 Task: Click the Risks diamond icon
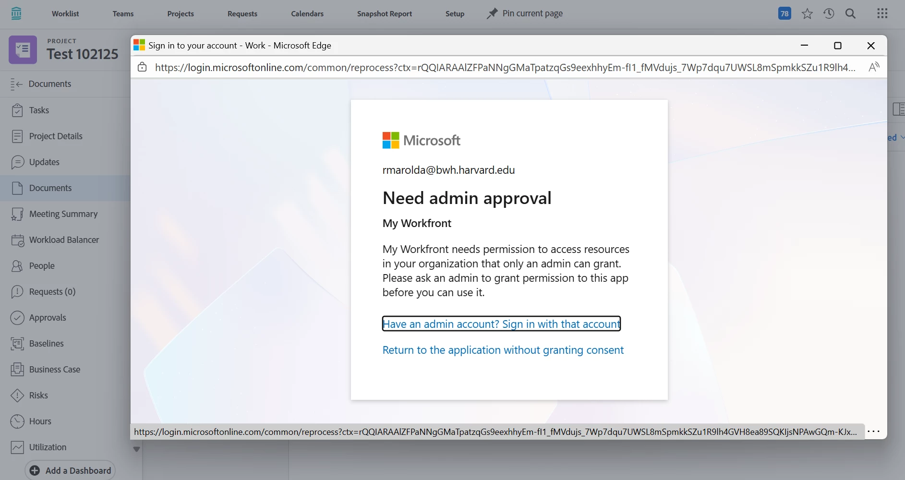(x=17, y=396)
